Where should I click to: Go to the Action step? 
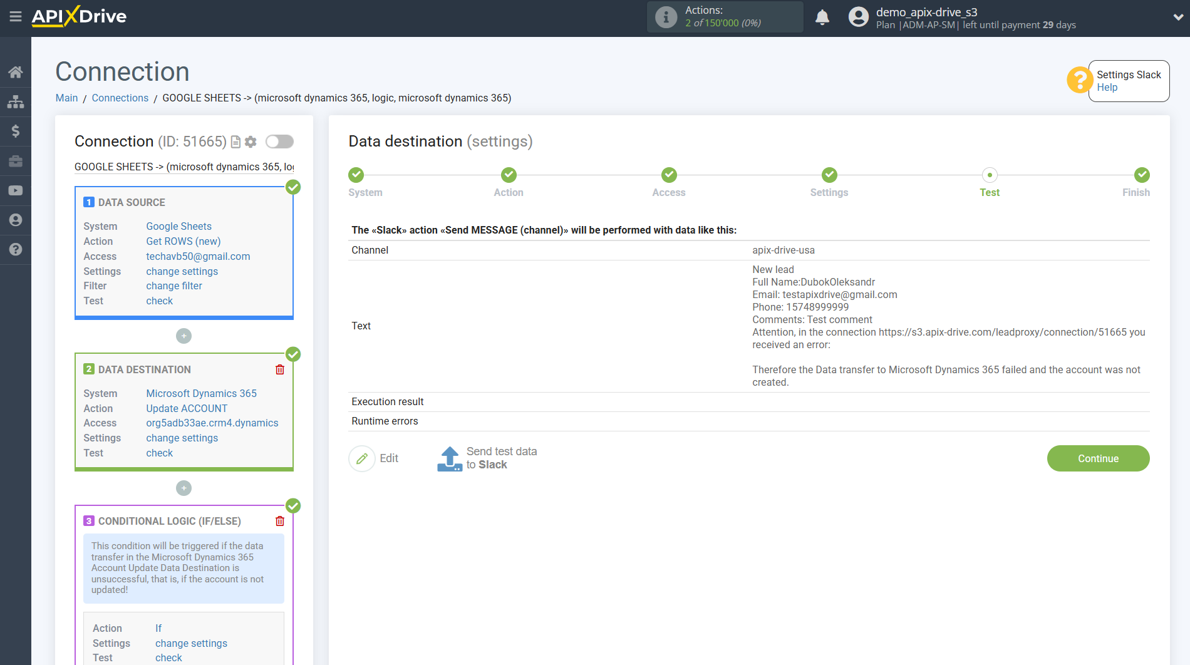(x=509, y=175)
